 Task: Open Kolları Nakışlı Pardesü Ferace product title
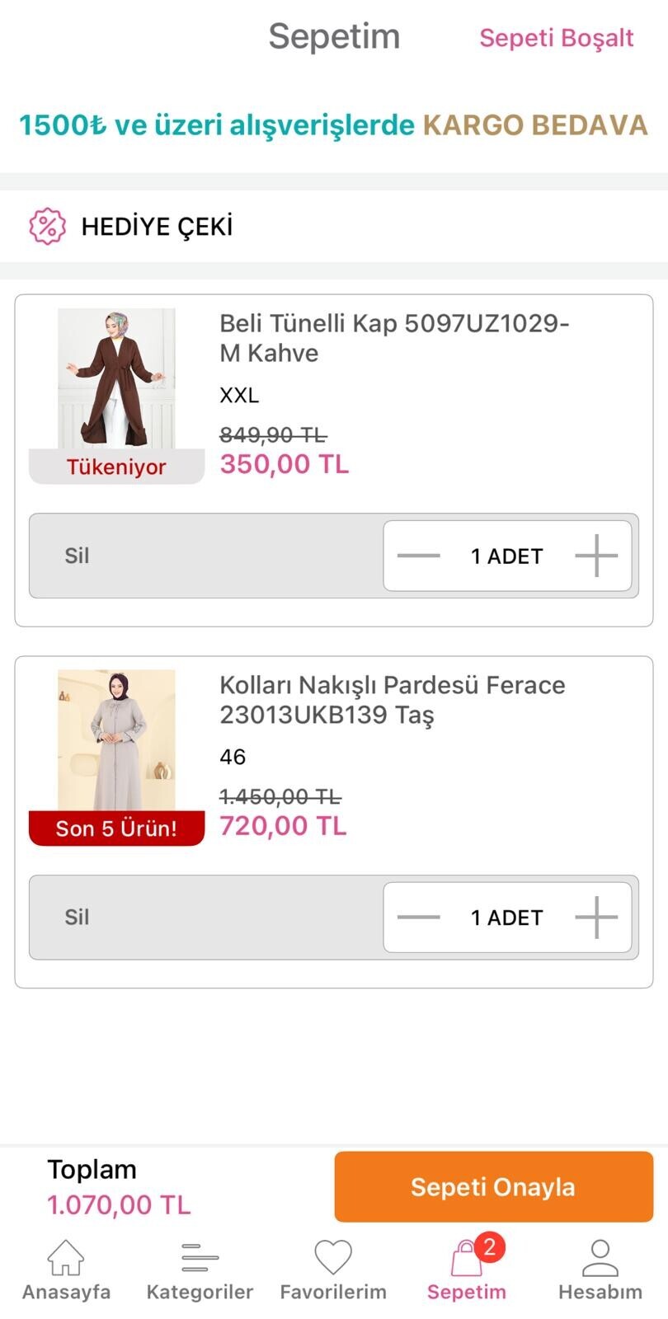(392, 699)
